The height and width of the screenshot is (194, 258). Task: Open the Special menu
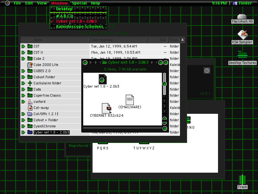pyautogui.click(x=79, y=3)
